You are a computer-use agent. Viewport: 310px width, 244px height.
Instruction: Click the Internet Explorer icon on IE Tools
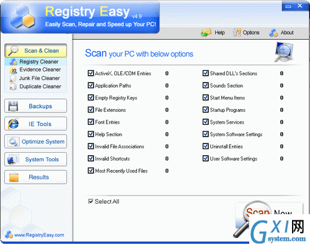point(13,124)
